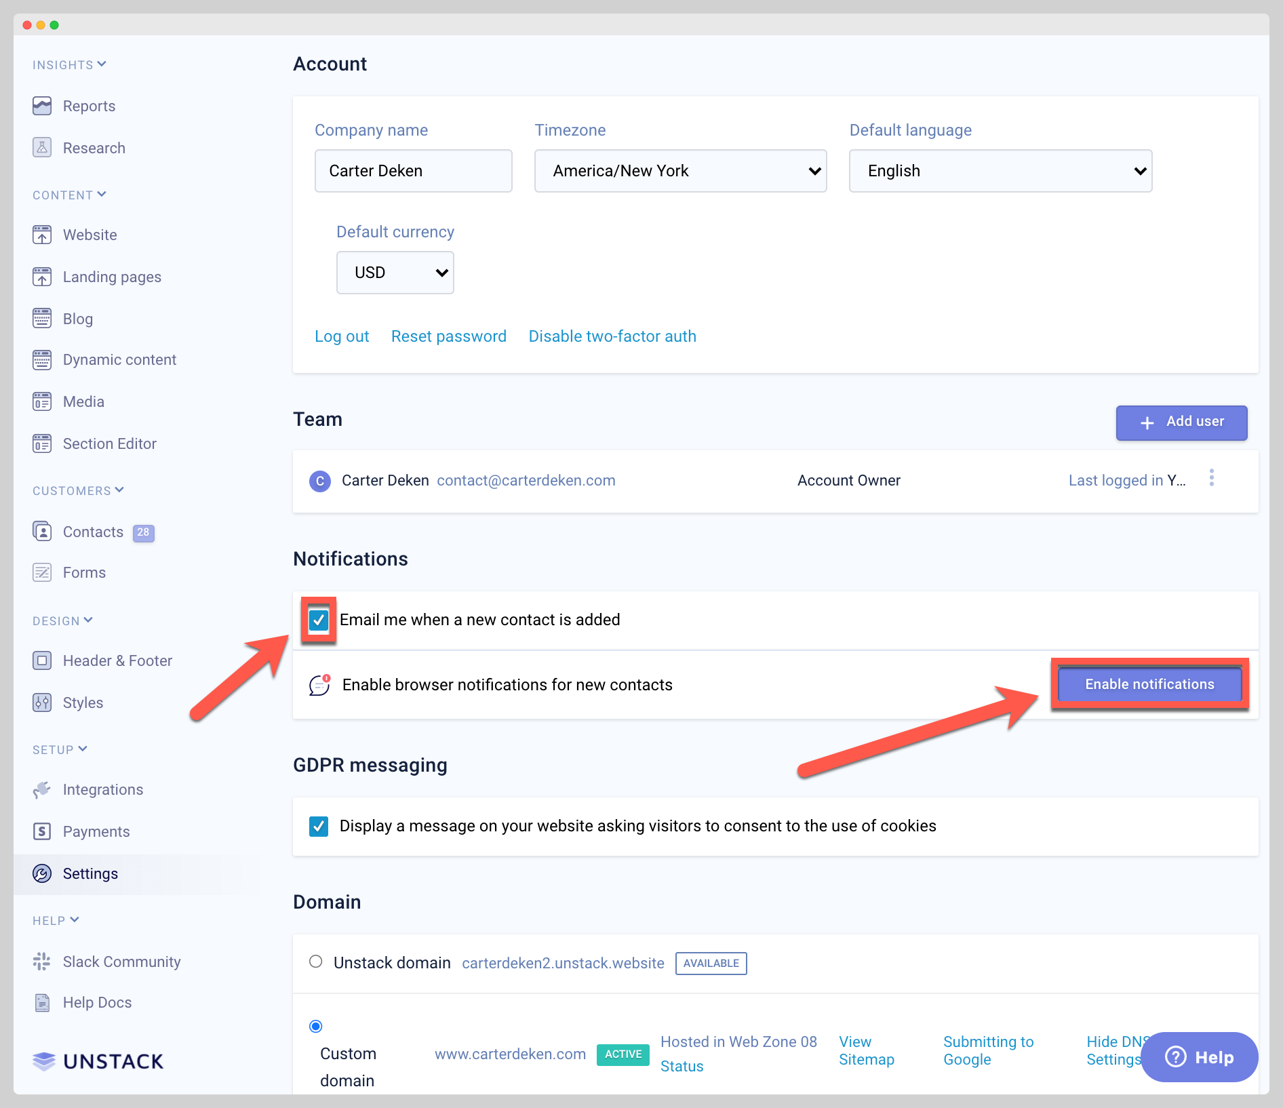The image size is (1283, 1108).
Task: Click the Slack Community icon
Action: 42,962
